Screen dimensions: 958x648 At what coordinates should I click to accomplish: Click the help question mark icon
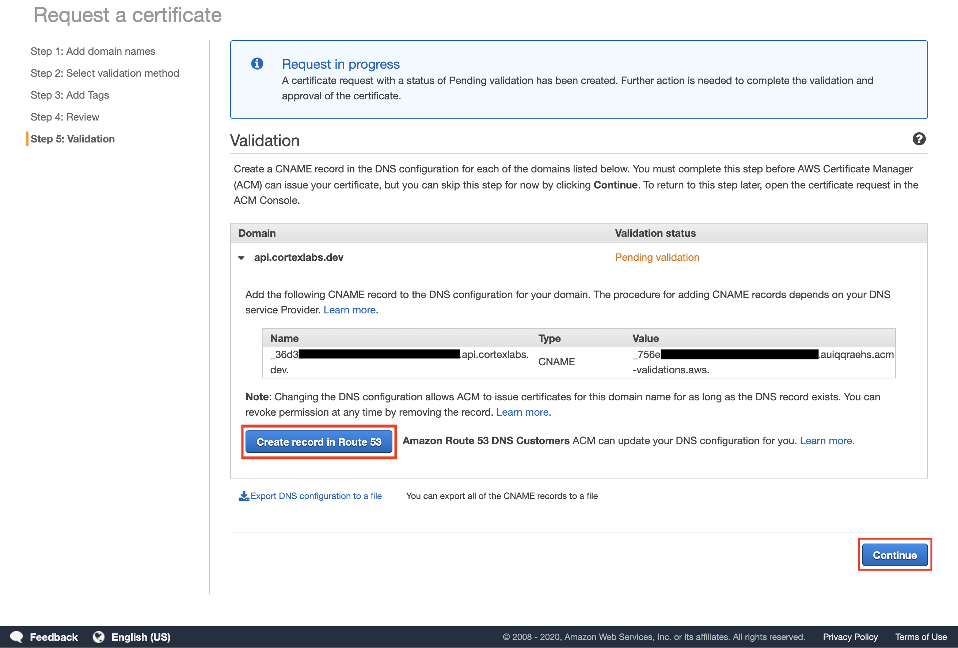[x=919, y=139]
